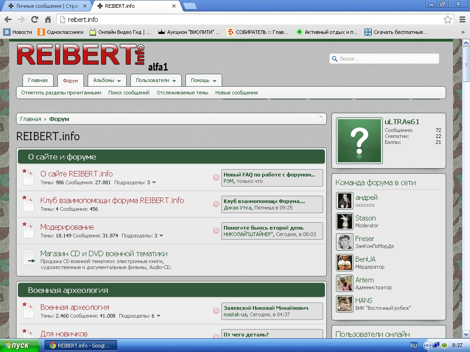Open Клуб взаимопомощи форума REIBERT.info forum
The height and width of the screenshot is (352, 470).
112,201
